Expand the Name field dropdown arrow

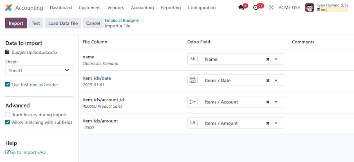pyautogui.click(x=276, y=59)
